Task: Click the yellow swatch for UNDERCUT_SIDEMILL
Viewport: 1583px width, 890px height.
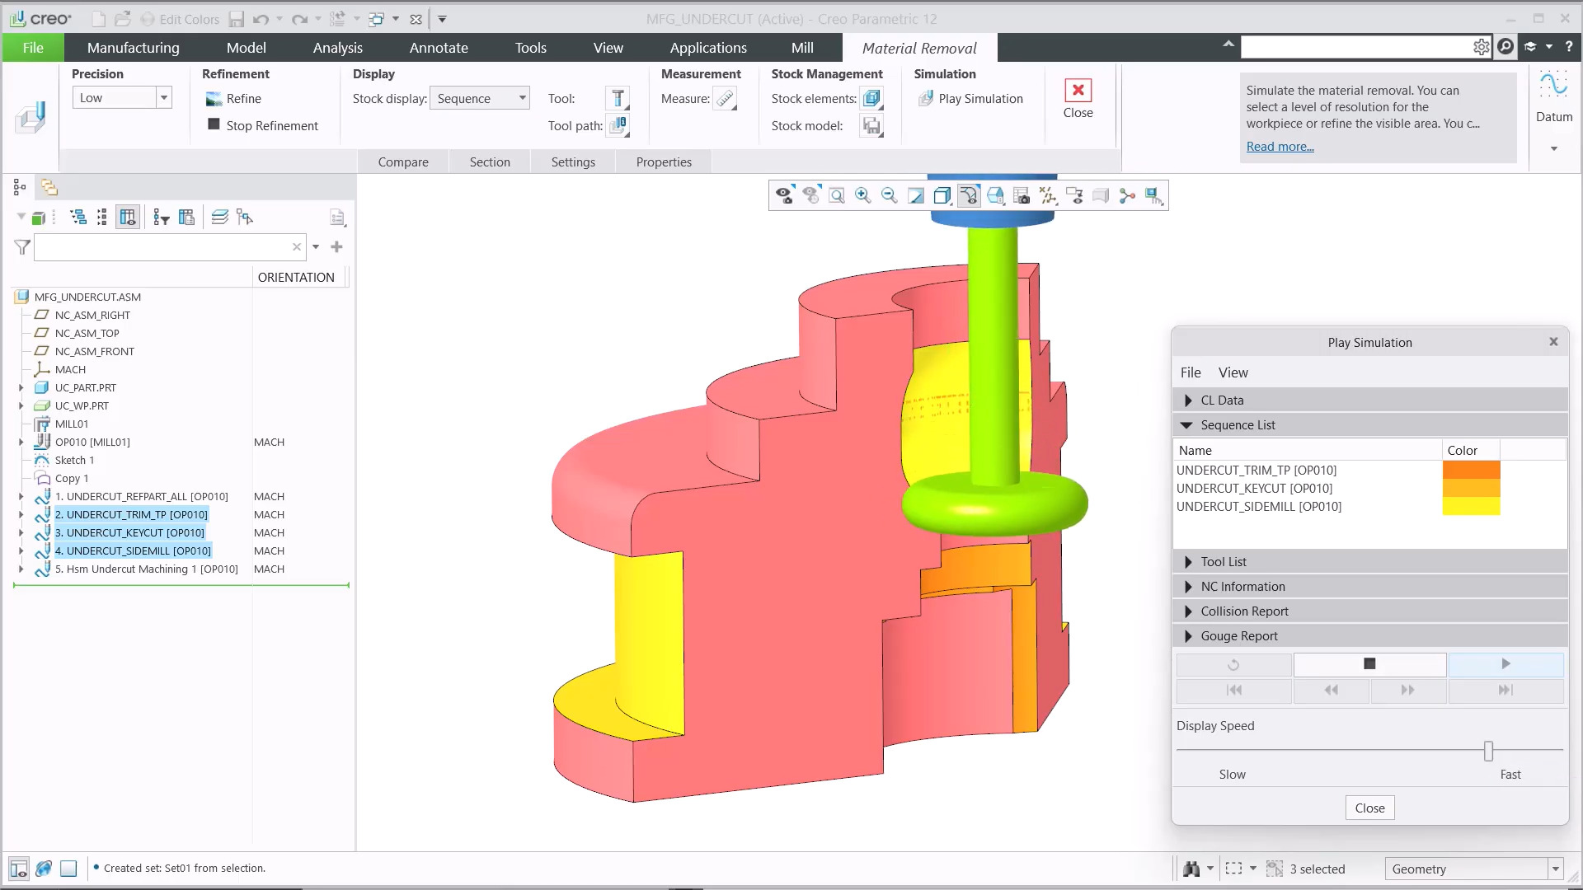Action: point(1471,507)
